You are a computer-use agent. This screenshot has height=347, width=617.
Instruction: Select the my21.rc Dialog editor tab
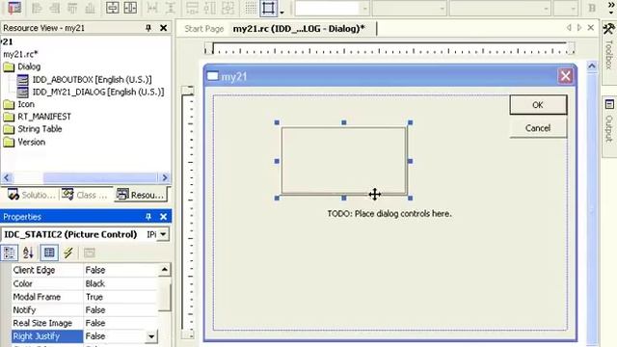coord(299,29)
